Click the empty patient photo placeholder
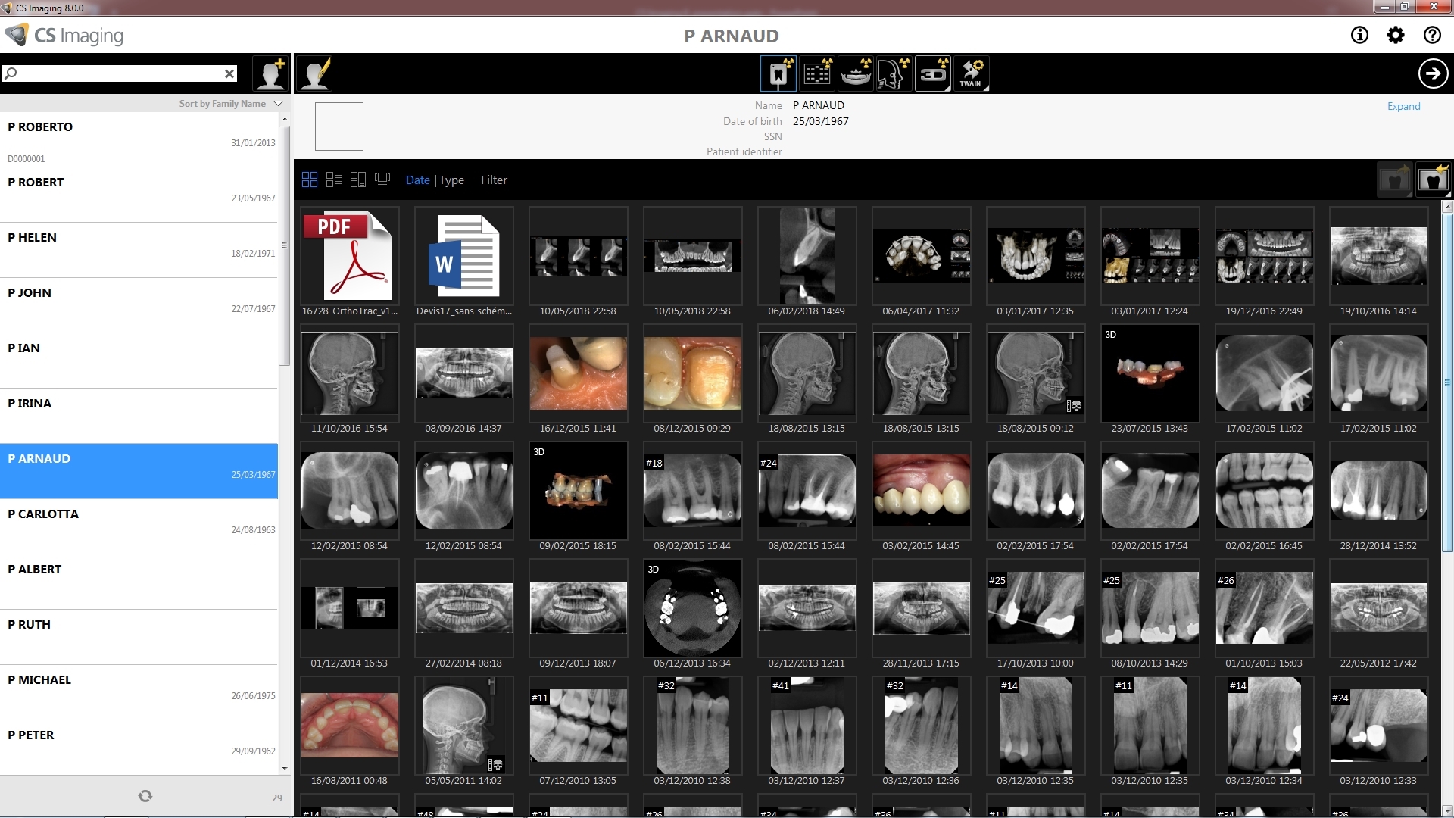 pyautogui.click(x=339, y=126)
